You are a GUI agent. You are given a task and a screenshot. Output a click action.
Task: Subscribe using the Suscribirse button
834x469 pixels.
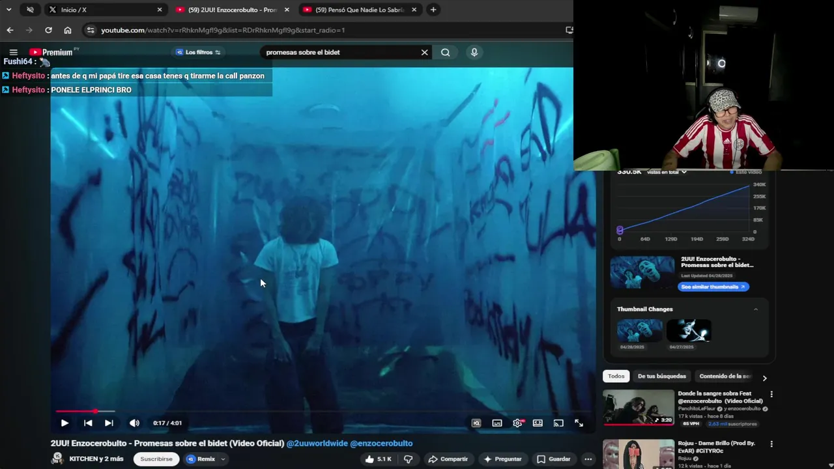pos(156,459)
